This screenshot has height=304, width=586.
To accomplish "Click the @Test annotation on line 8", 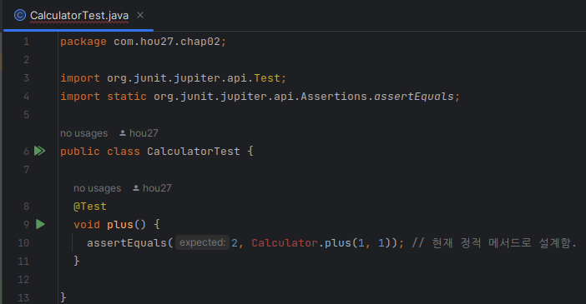I will click(x=90, y=207).
